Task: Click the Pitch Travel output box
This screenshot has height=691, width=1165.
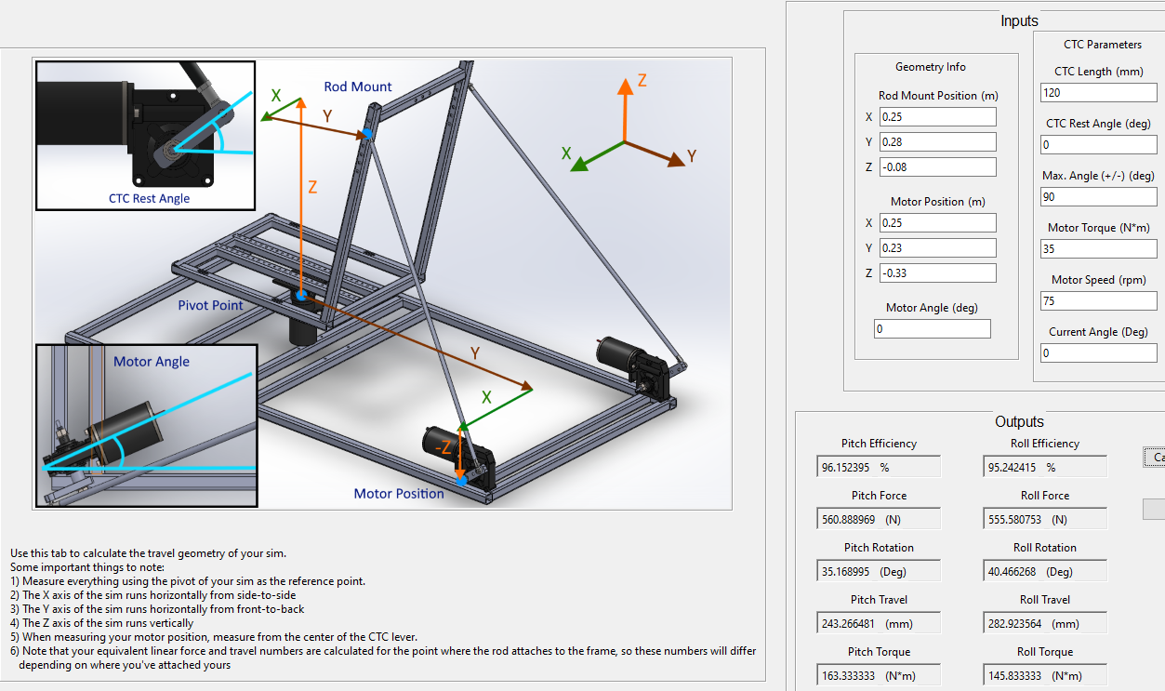Action: 879,624
